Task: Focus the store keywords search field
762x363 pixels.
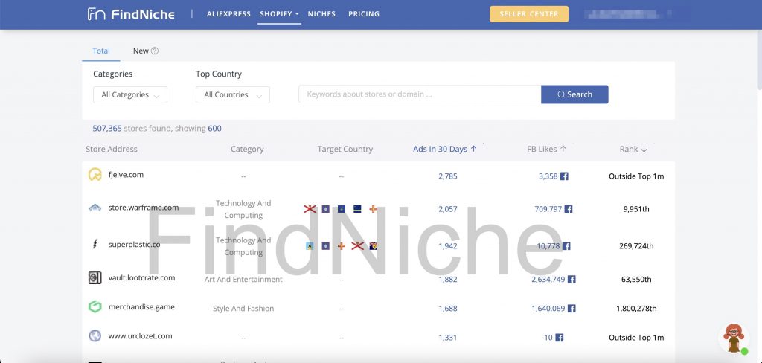Action: [420, 94]
